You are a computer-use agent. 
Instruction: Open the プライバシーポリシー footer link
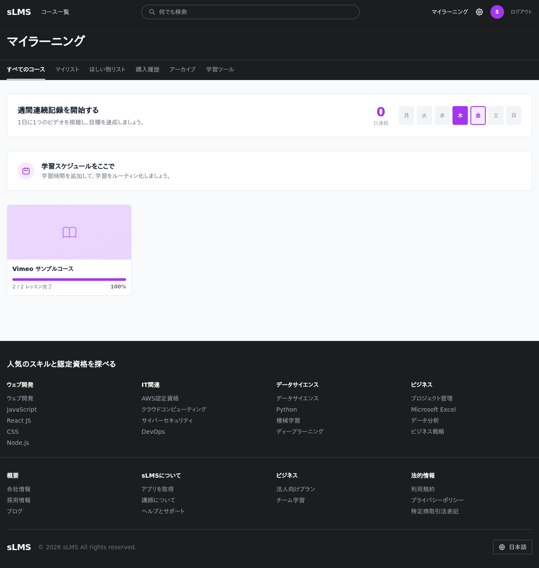click(x=437, y=500)
